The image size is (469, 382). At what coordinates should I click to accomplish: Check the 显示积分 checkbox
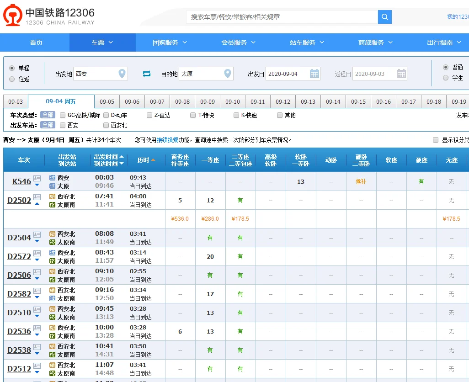(436, 141)
